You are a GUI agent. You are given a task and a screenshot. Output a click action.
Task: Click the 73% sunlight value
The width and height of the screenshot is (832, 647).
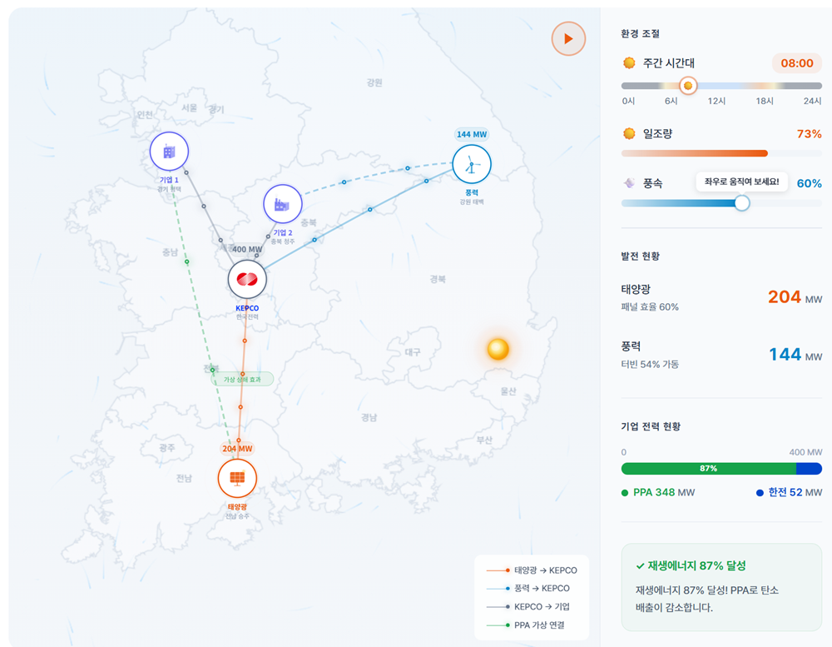pos(809,134)
